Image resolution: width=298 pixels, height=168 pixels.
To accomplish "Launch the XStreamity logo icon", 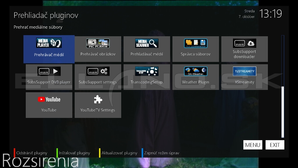I will point(244,71).
